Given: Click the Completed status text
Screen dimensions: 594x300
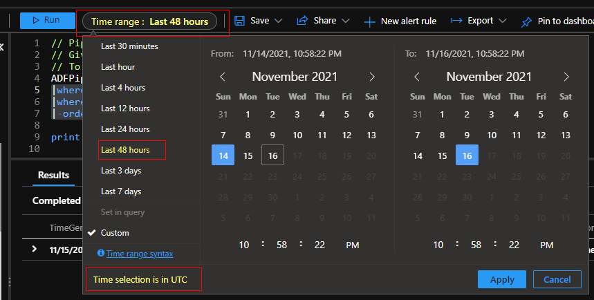Looking at the screenshot, I should tap(57, 200).
